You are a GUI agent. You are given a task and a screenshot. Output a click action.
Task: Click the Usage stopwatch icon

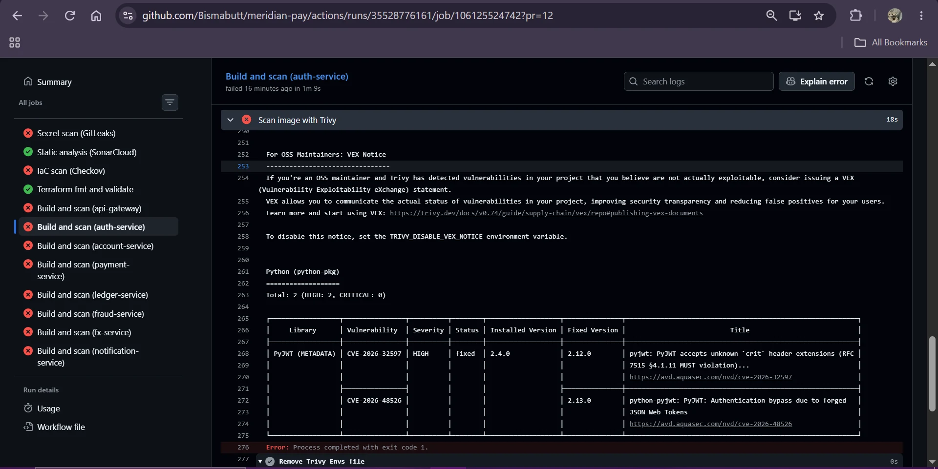click(x=28, y=408)
